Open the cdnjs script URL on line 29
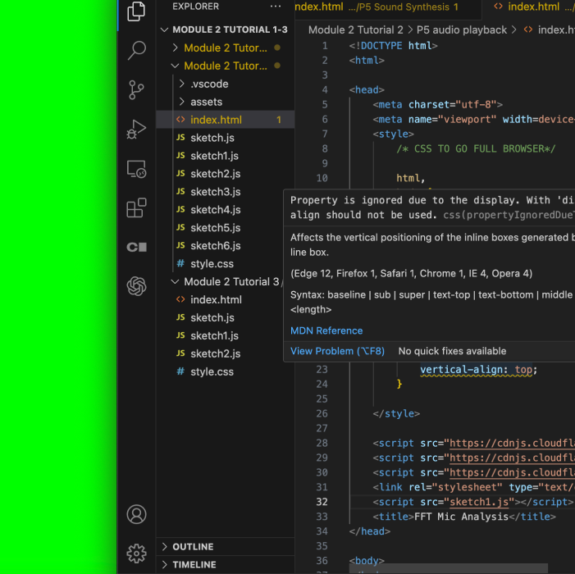The height and width of the screenshot is (574, 575). [x=513, y=458]
